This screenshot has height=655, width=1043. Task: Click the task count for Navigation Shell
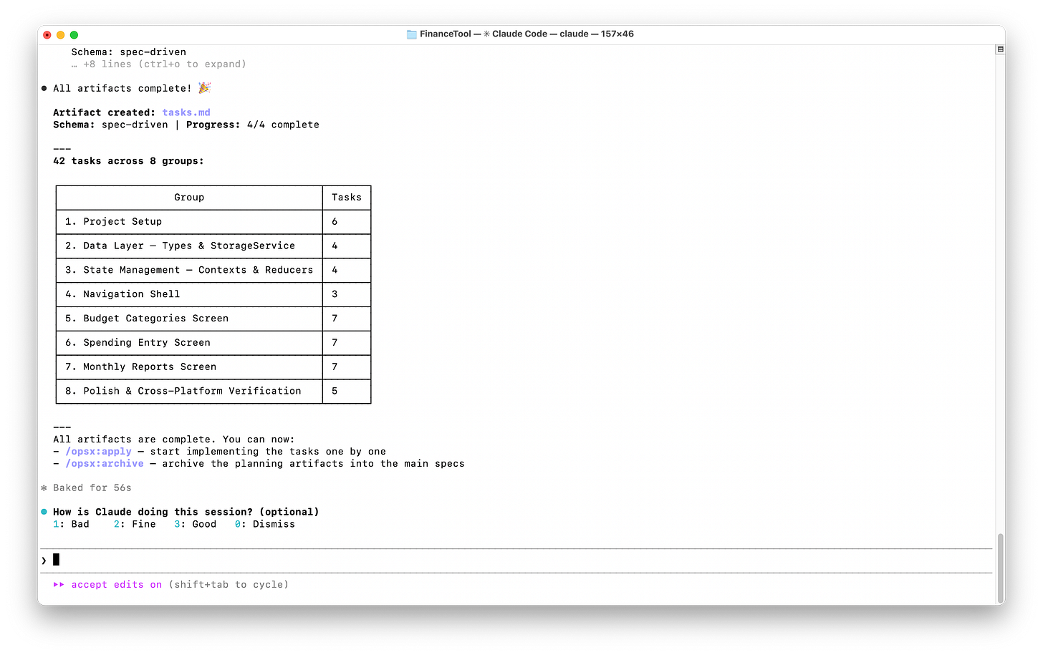335,294
